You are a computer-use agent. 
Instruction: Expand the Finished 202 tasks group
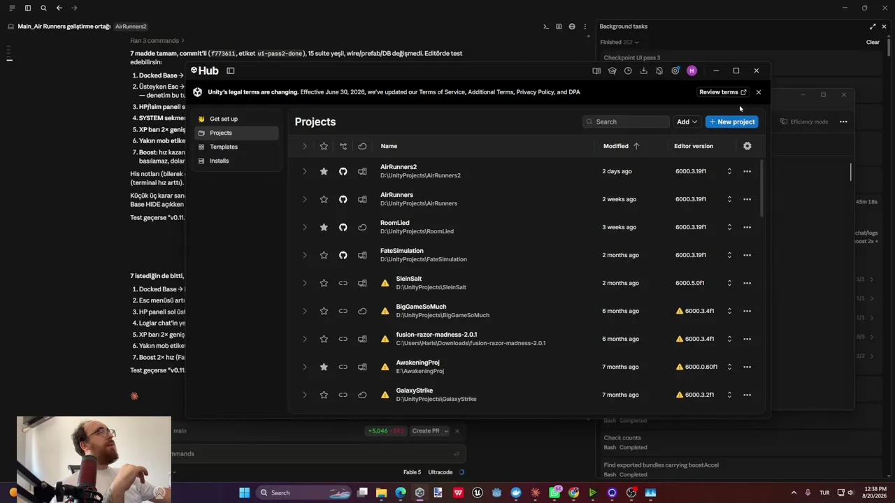(x=620, y=42)
